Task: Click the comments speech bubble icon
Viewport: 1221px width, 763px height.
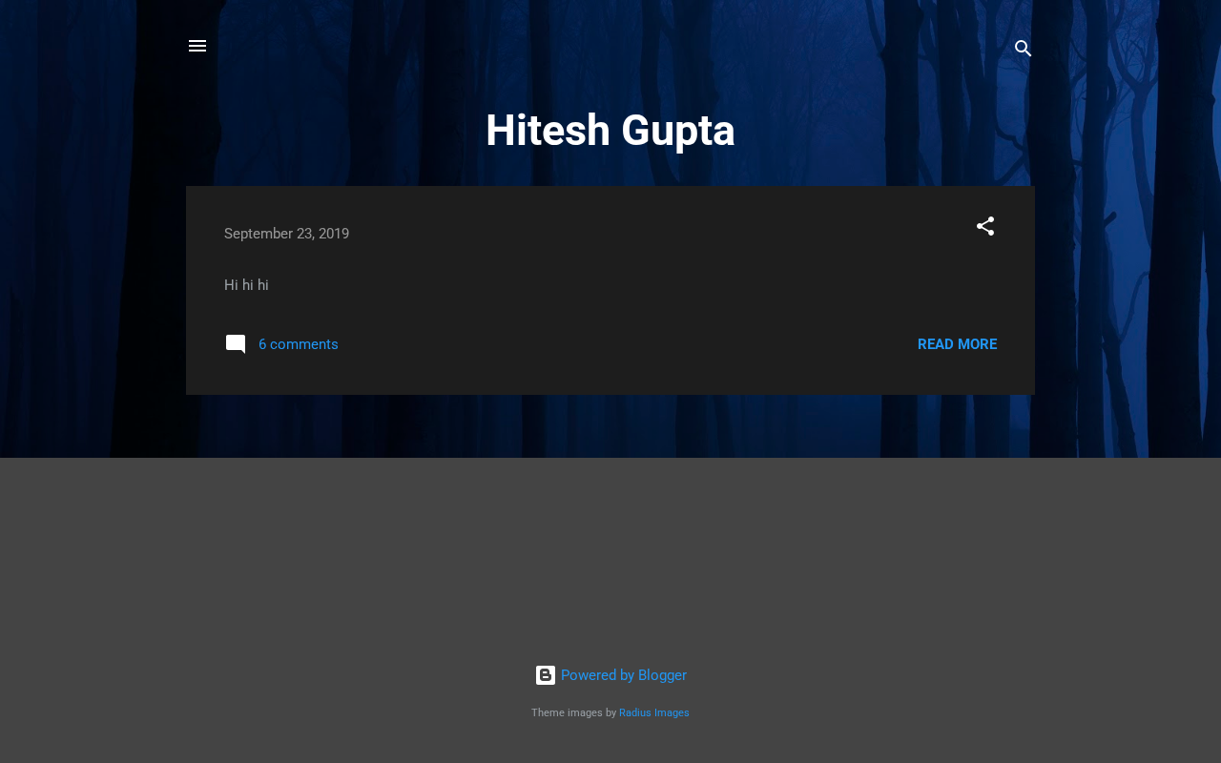Action: tap(236, 344)
